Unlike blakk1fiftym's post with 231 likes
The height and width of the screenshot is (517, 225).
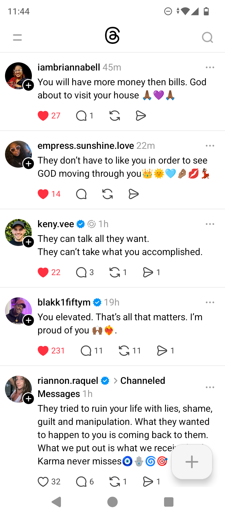(x=43, y=351)
